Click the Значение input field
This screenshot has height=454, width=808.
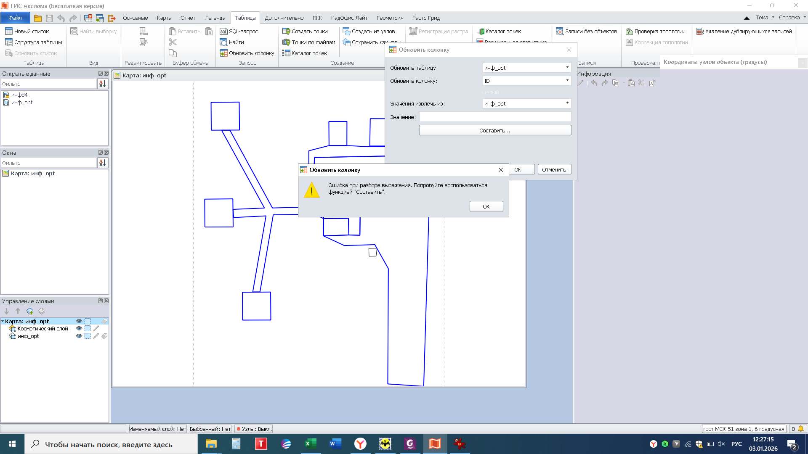[494, 117]
